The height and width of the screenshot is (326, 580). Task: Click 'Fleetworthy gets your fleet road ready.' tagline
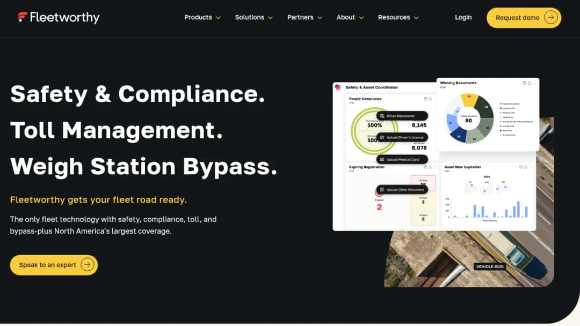(x=98, y=200)
